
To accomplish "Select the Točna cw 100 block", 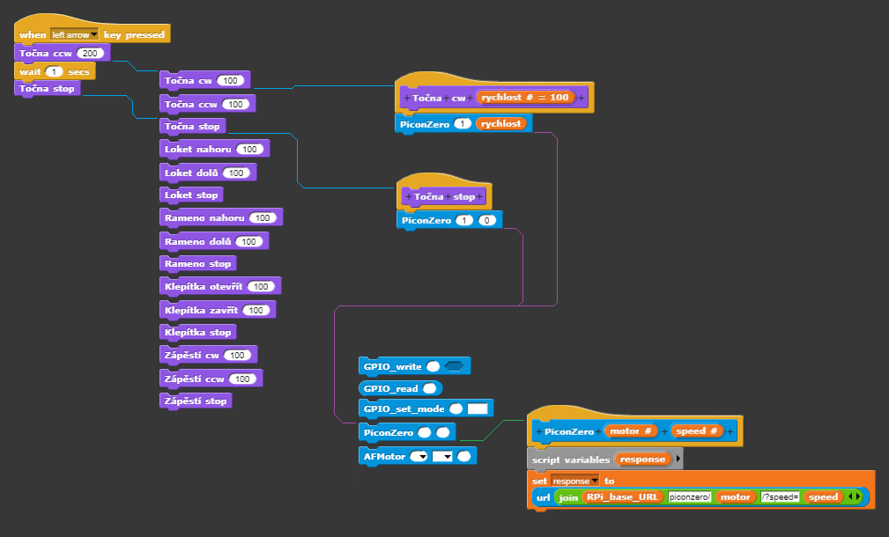I will coord(204,80).
